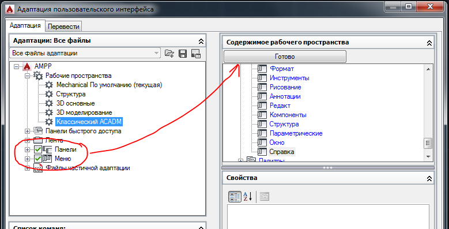
Task: Select the 3D моделирование workspace
Action: coord(84,112)
